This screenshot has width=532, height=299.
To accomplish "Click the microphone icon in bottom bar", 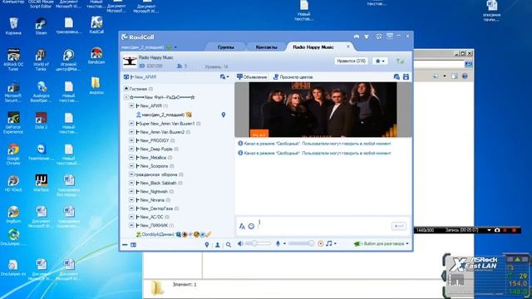I will point(278,243).
